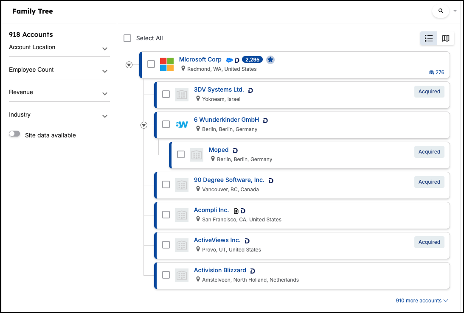Click the document icon beside Acompli Inc.

236,211
